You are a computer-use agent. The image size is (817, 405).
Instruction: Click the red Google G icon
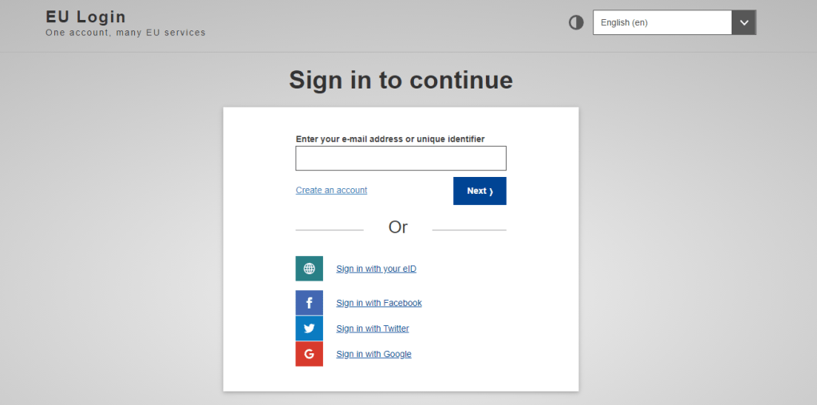pos(309,354)
